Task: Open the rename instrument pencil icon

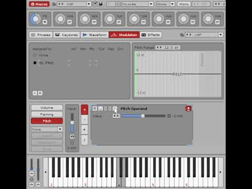Action: coord(94,4)
